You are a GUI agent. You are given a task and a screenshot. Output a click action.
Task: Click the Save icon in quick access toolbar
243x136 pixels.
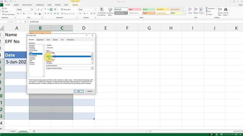tap(2, 2)
